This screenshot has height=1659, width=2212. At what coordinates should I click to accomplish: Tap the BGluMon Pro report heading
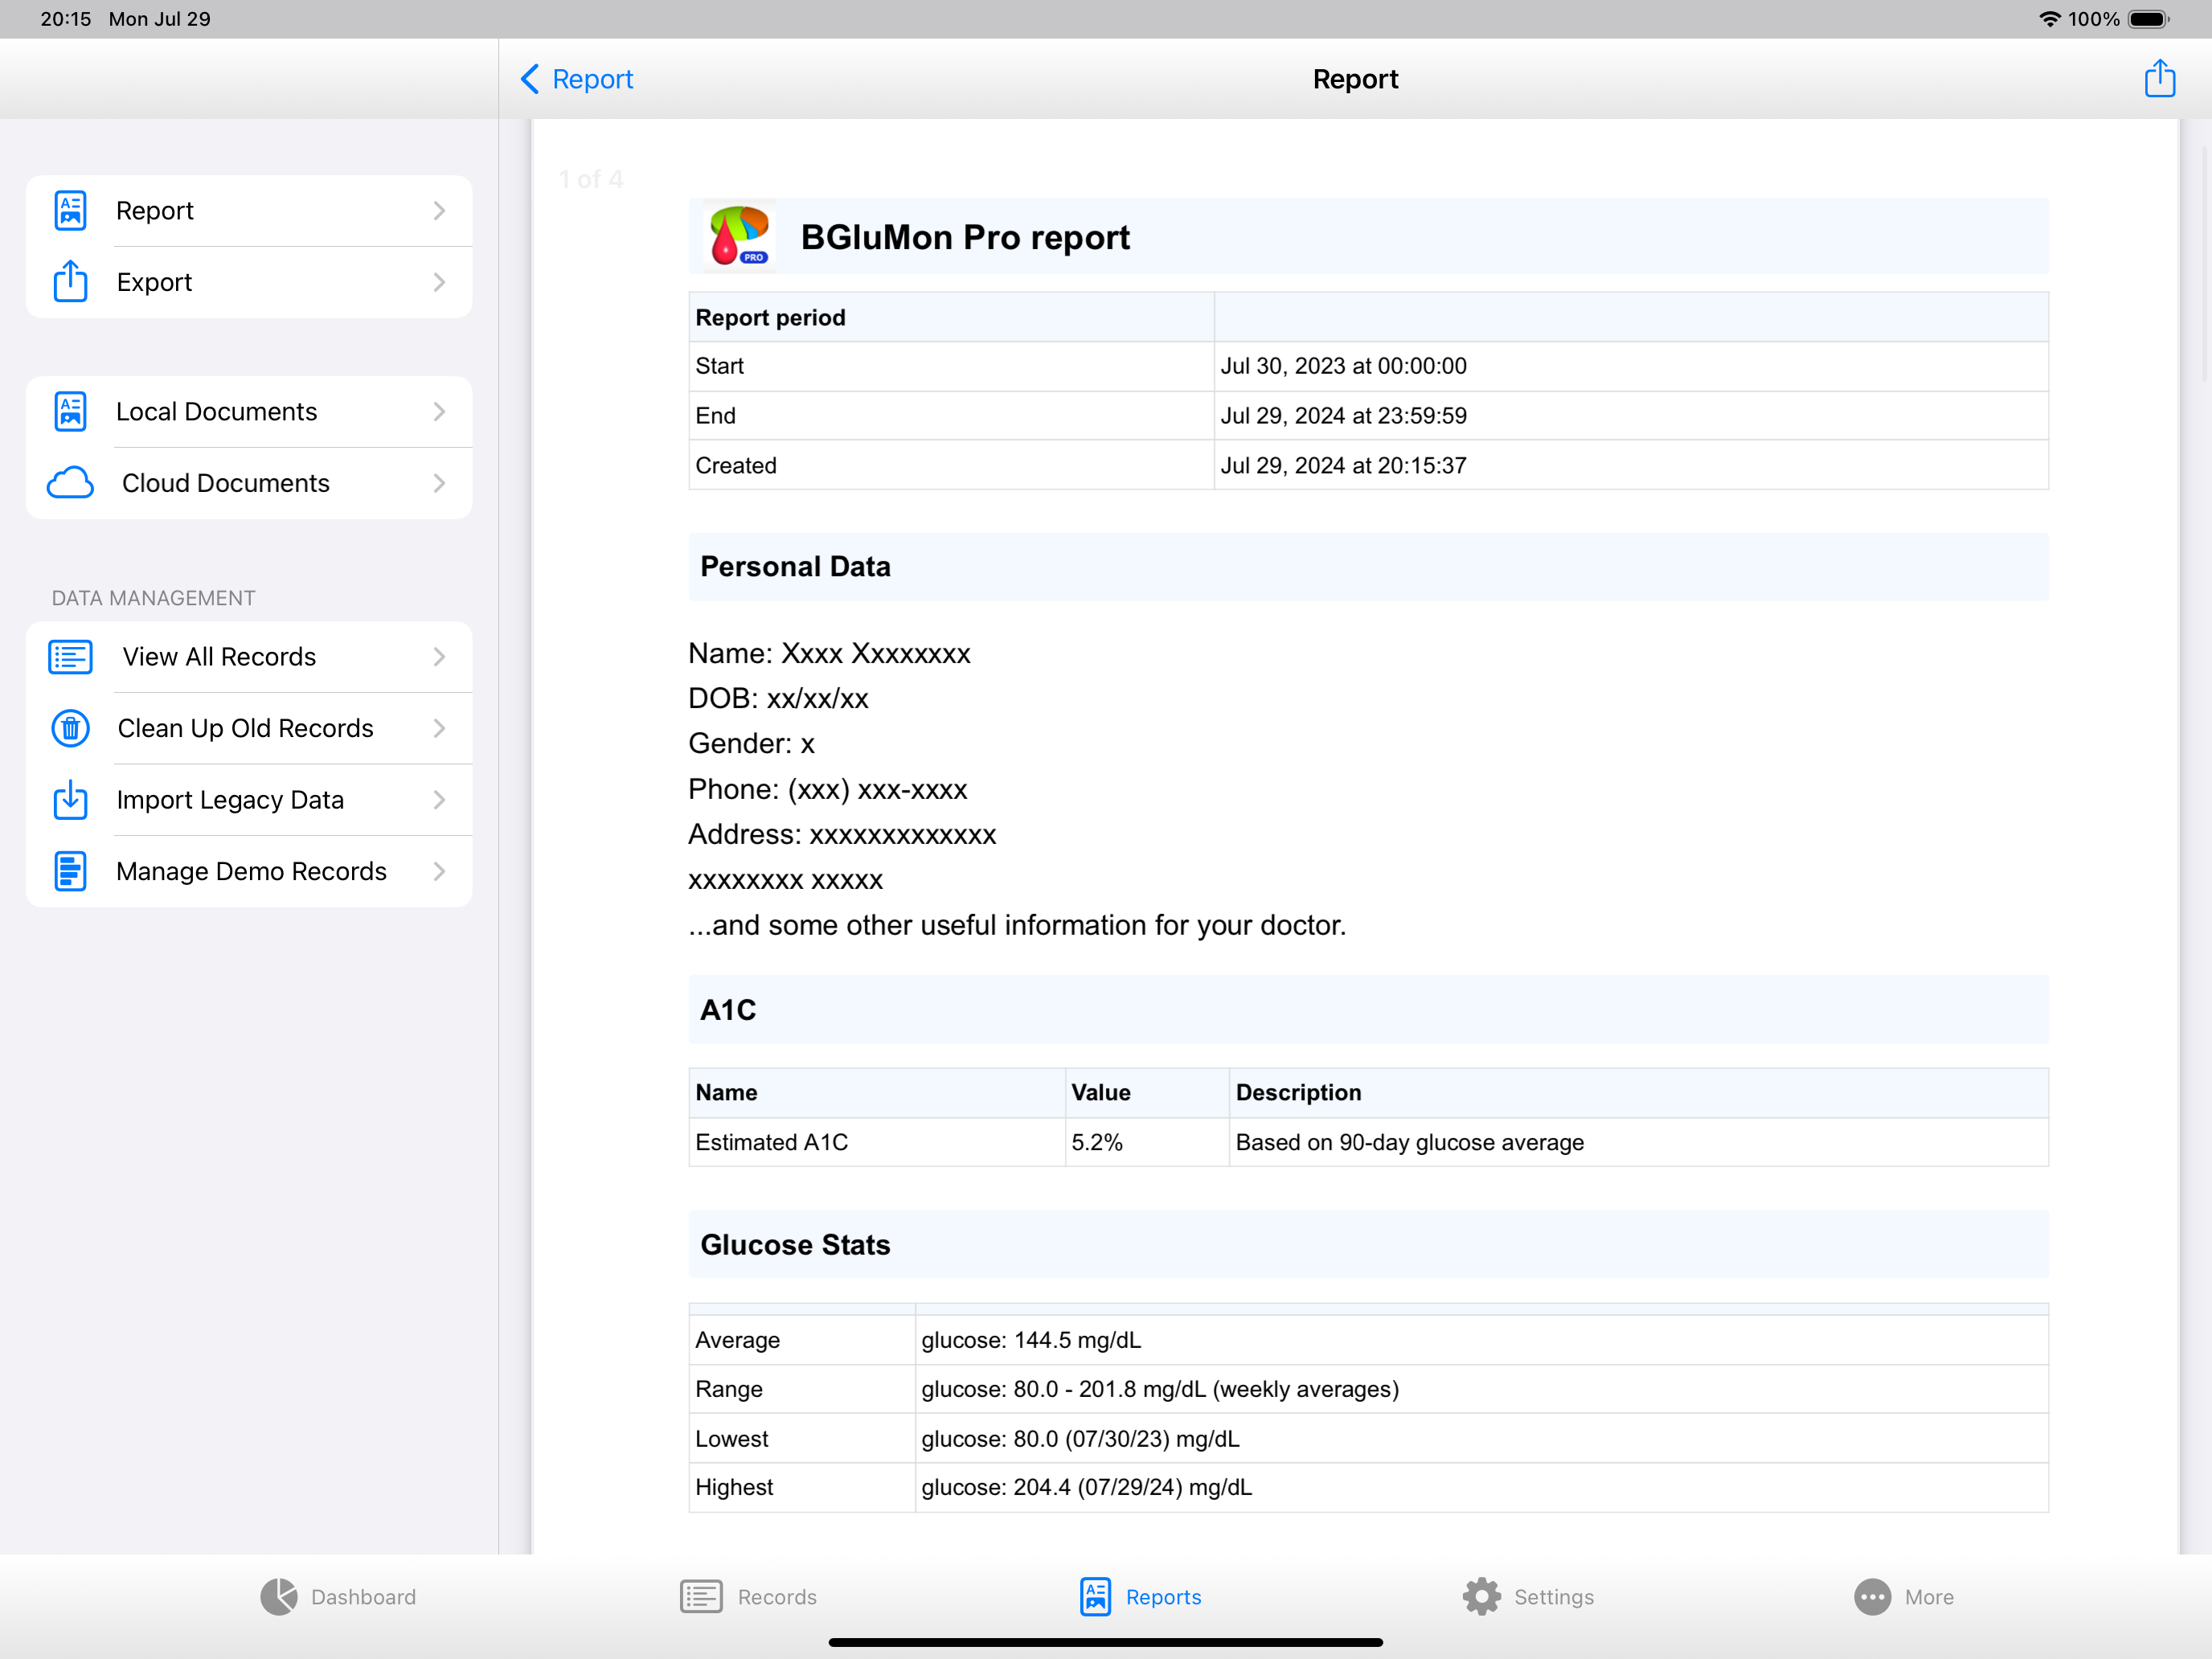965,237
